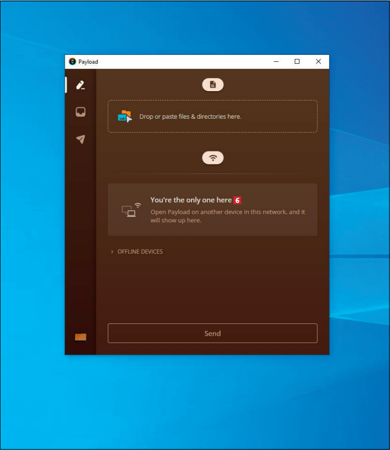Click the OFFLINE DEVICES label
The width and height of the screenshot is (390, 450).
[140, 252]
